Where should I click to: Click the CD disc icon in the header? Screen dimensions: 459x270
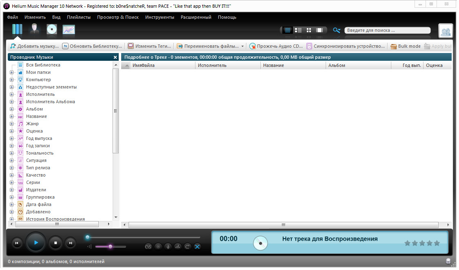click(51, 30)
